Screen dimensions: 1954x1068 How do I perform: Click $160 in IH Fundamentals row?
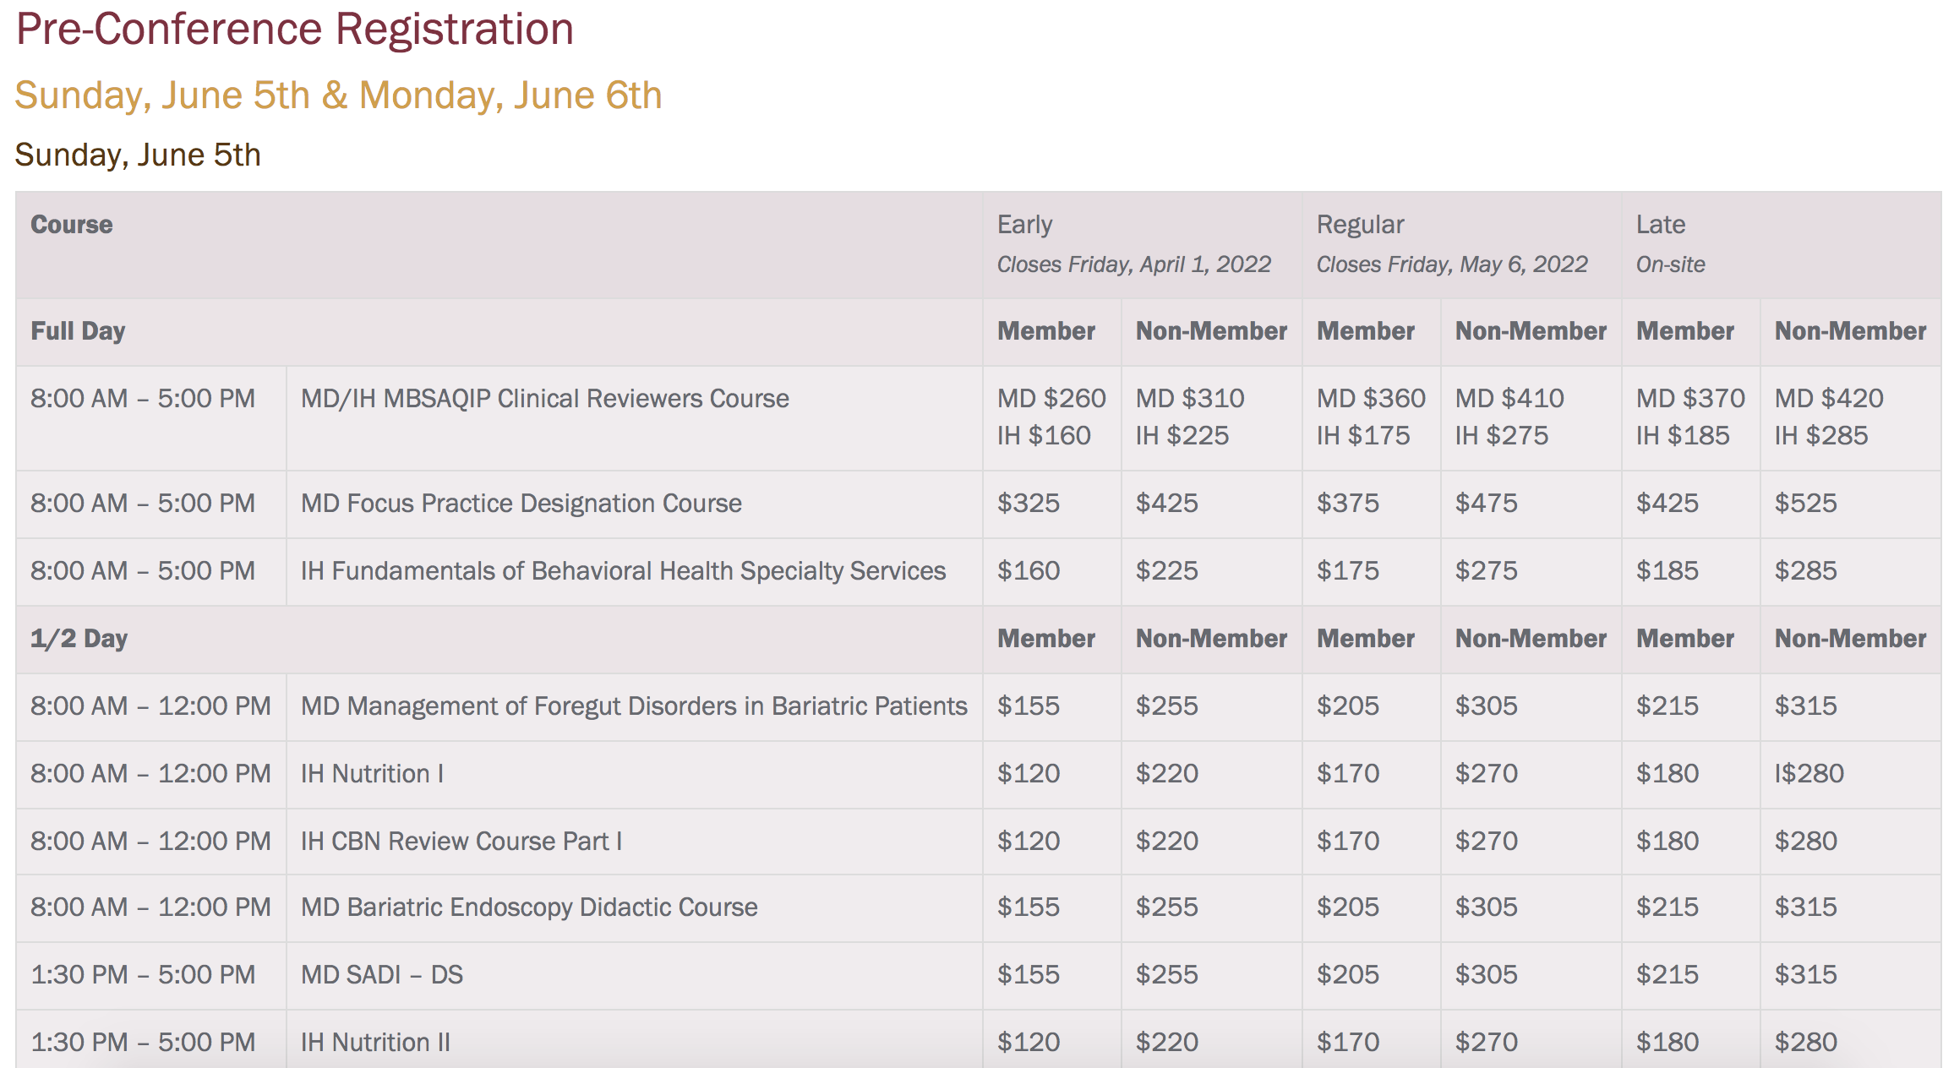(1029, 571)
